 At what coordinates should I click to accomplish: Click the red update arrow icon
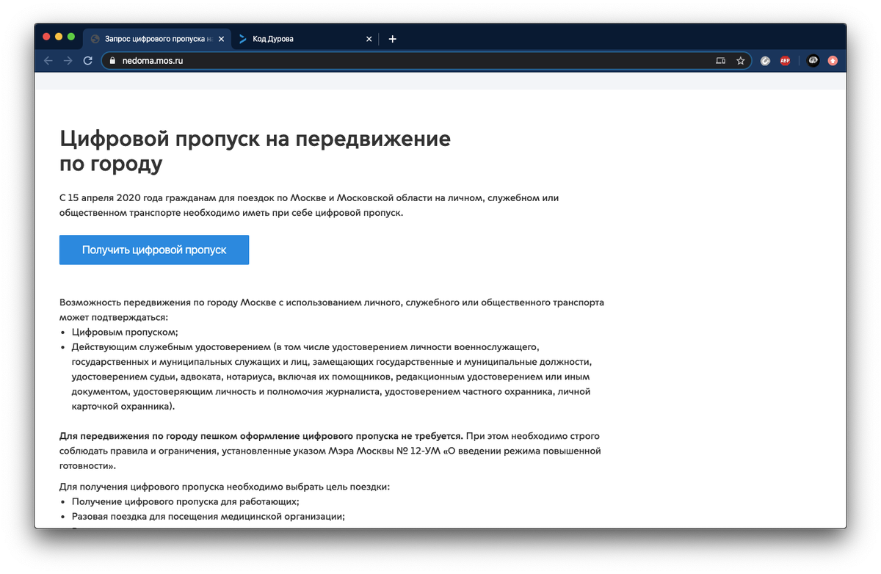pyautogui.click(x=833, y=61)
